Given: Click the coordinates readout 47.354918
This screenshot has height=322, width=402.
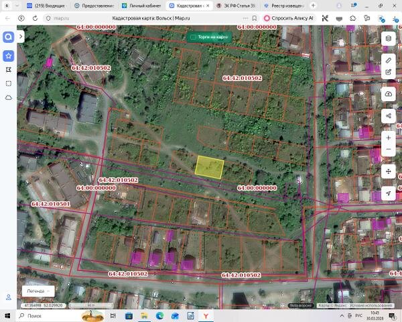Looking at the screenshot, I should [x=42, y=306].
